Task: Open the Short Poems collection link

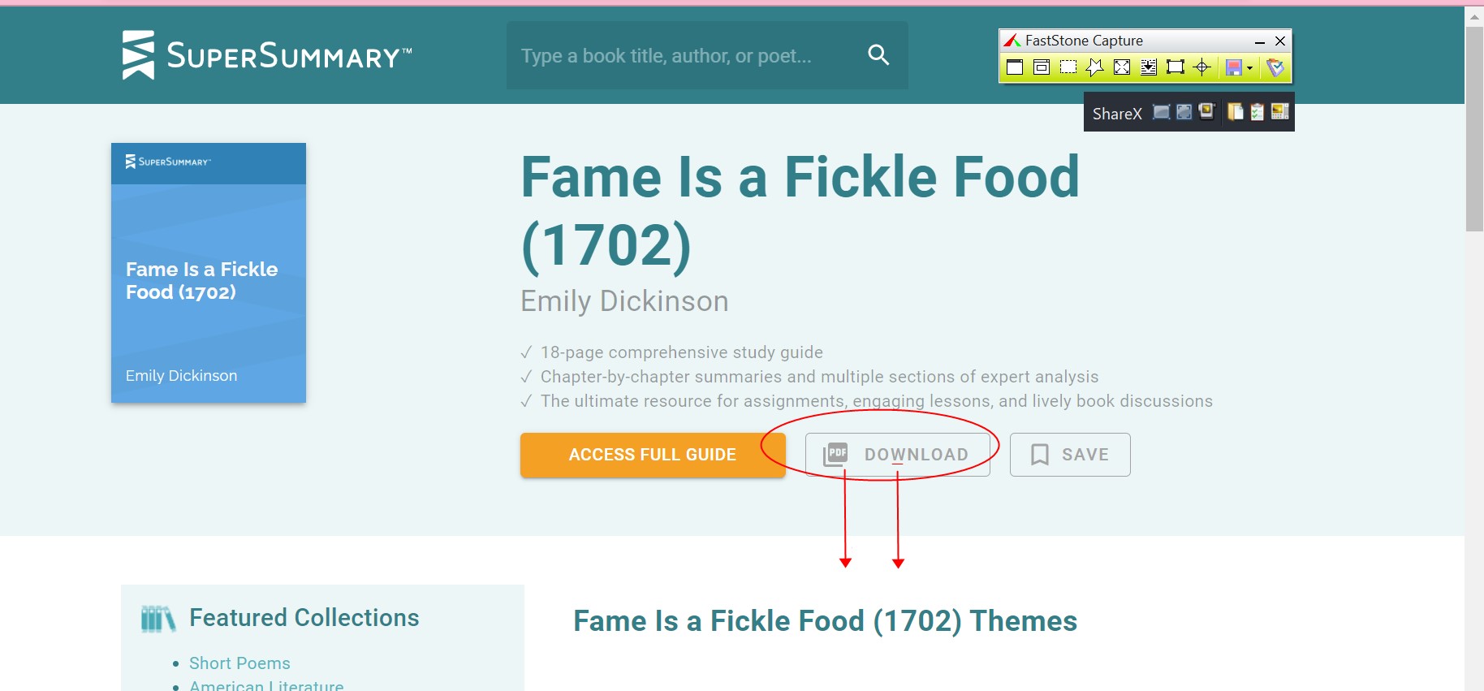Action: pyautogui.click(x=239, y=663)
